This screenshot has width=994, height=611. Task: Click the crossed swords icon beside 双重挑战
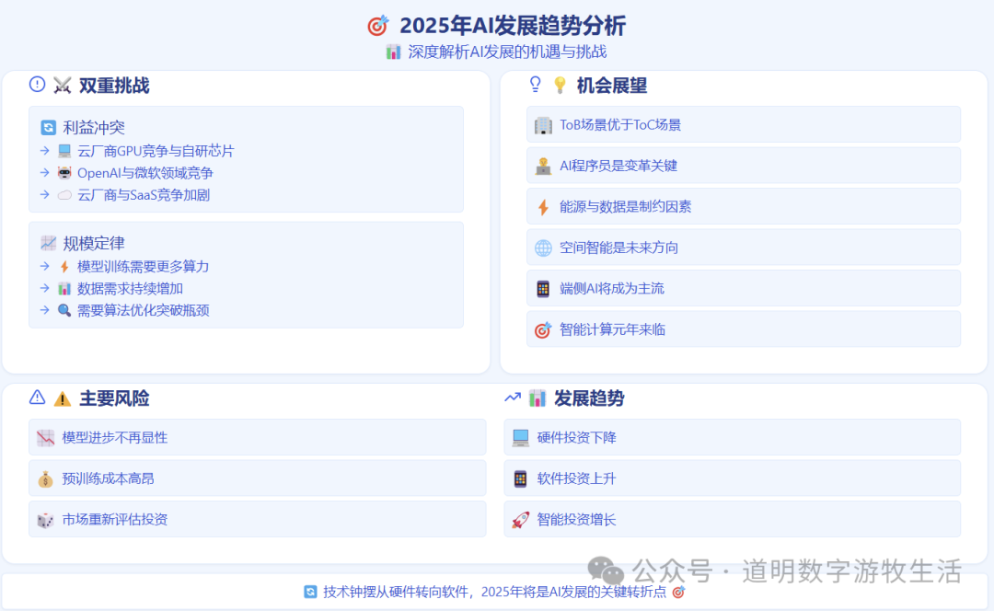(x=61, y=86)
